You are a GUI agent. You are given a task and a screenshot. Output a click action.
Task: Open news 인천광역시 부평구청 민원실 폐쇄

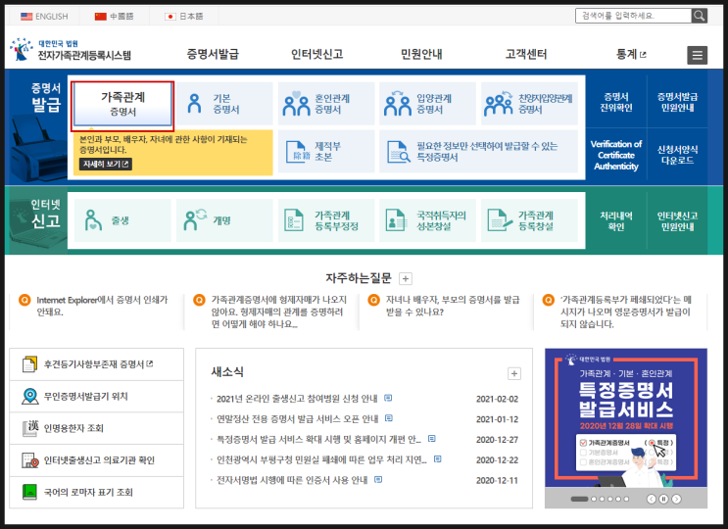321,459
